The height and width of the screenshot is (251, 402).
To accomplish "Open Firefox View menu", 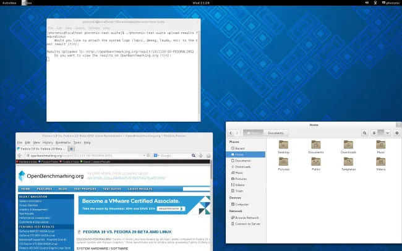I will tap(36, 142).
